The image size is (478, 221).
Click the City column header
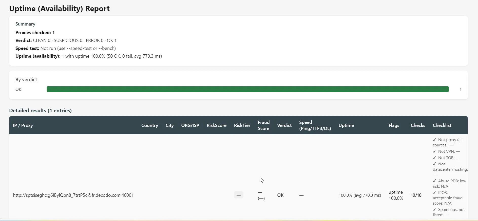tap(170, 125)
